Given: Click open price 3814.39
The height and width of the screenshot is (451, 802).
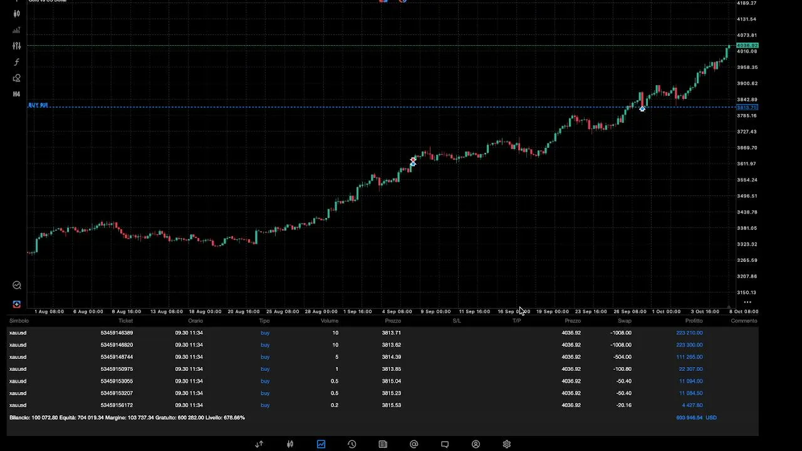Looking at the screenshot, I should tap(392, 357).
